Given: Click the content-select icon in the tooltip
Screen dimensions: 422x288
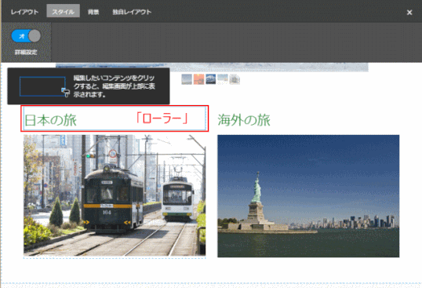Looking at the screenshot, I should [x=45, y=86].
